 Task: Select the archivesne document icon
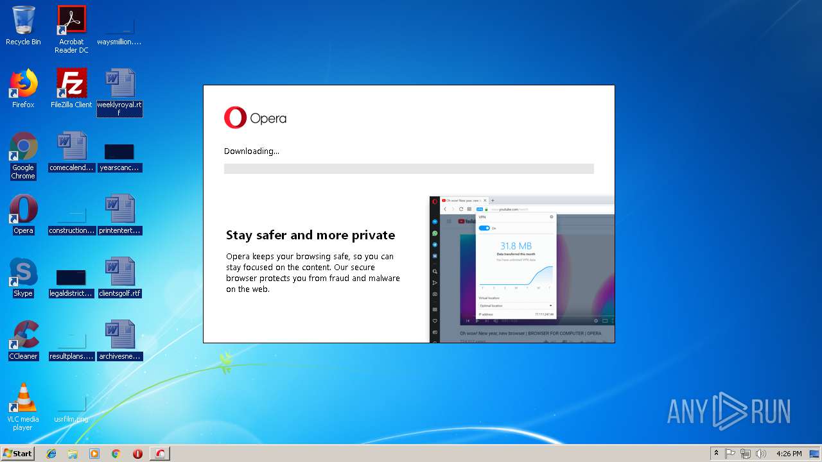(x=119, y=340)
